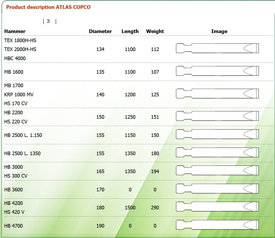Screen dimensions: 275x238
Task: Select the HS 420 V hammer name
Action: (14, 212)
